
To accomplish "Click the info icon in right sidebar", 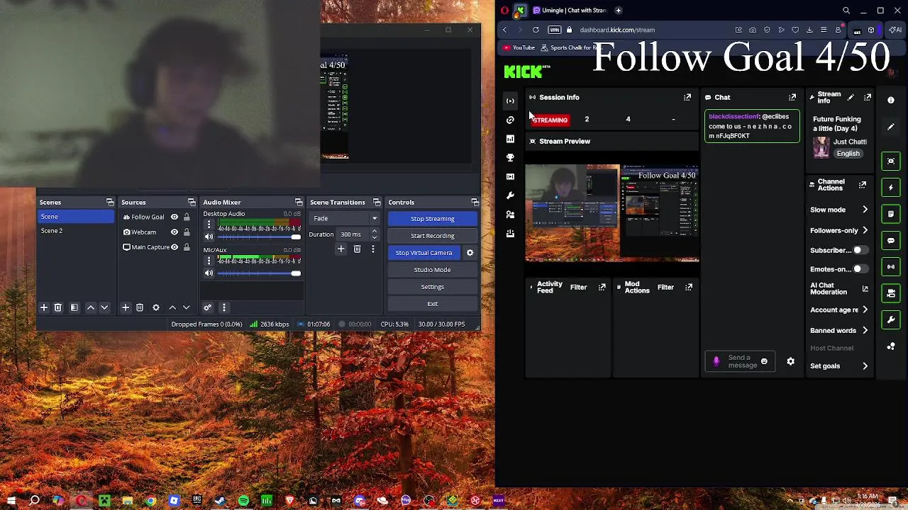I will pyautogui.click(x=891, y=101).
